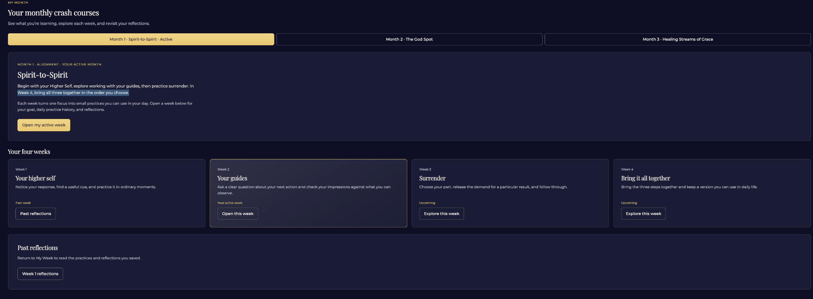Click the See what you're learning subtitle text
The height and width of the screenshot is (299, 813).
(79, 24)
